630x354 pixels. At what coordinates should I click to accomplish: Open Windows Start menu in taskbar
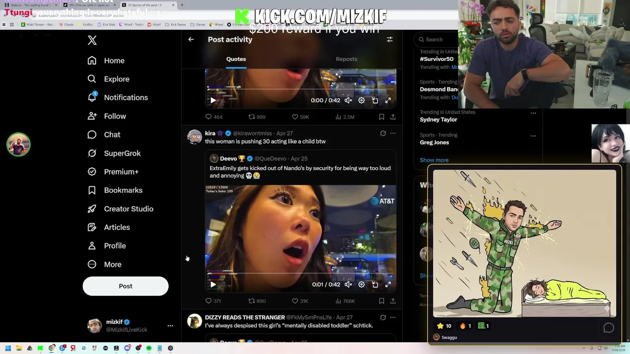(x=8, y=348)
